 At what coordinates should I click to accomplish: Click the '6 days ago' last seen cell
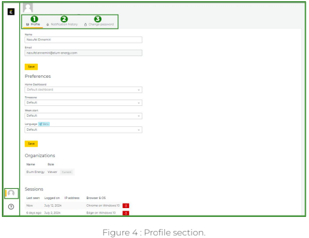coord(34,212)
